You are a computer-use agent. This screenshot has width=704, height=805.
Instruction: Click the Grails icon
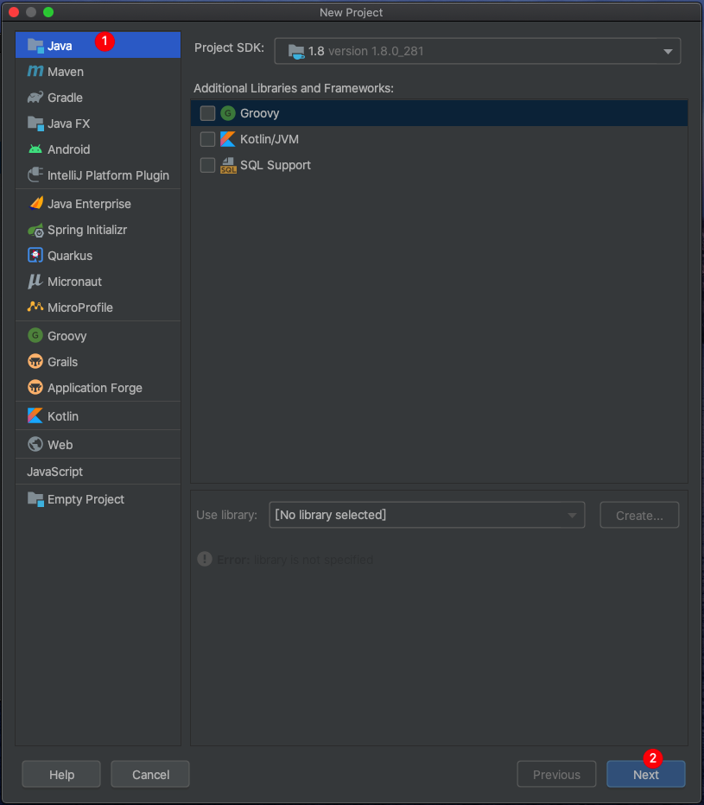(x=35, y=361)
